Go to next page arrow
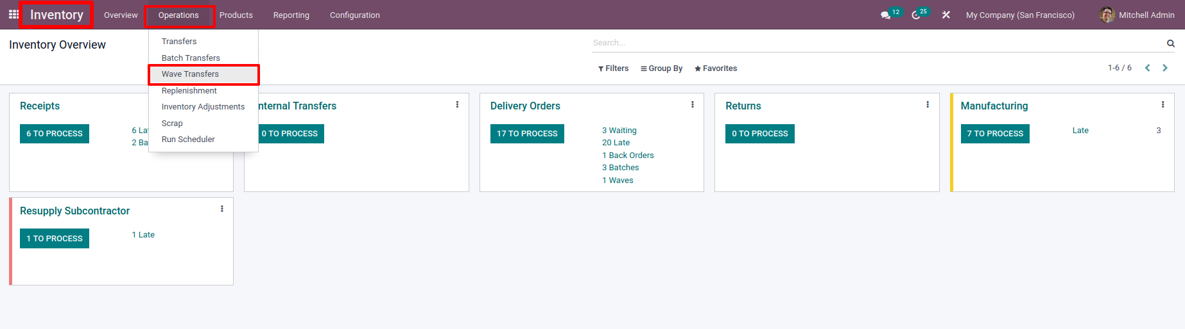The height and width of the screenshot is (329, 1185). 1165,68
